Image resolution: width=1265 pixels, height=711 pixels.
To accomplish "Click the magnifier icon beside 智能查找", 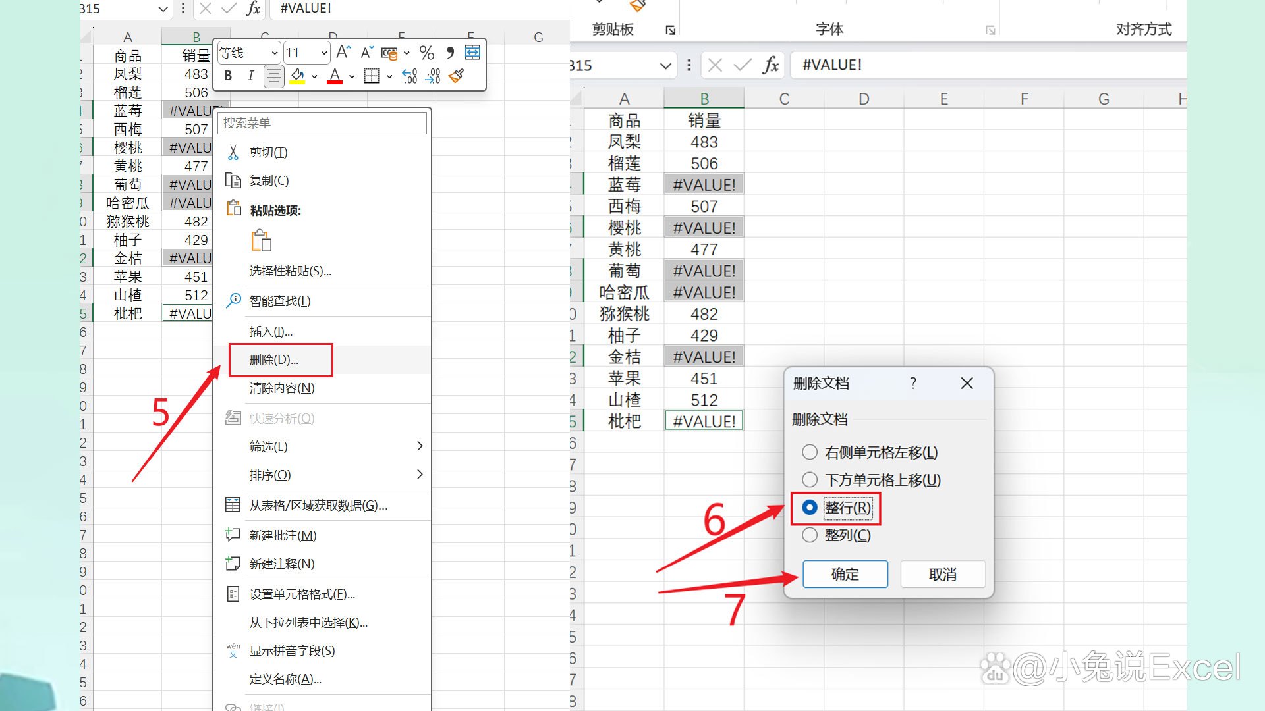I will [x=233, y=301].
